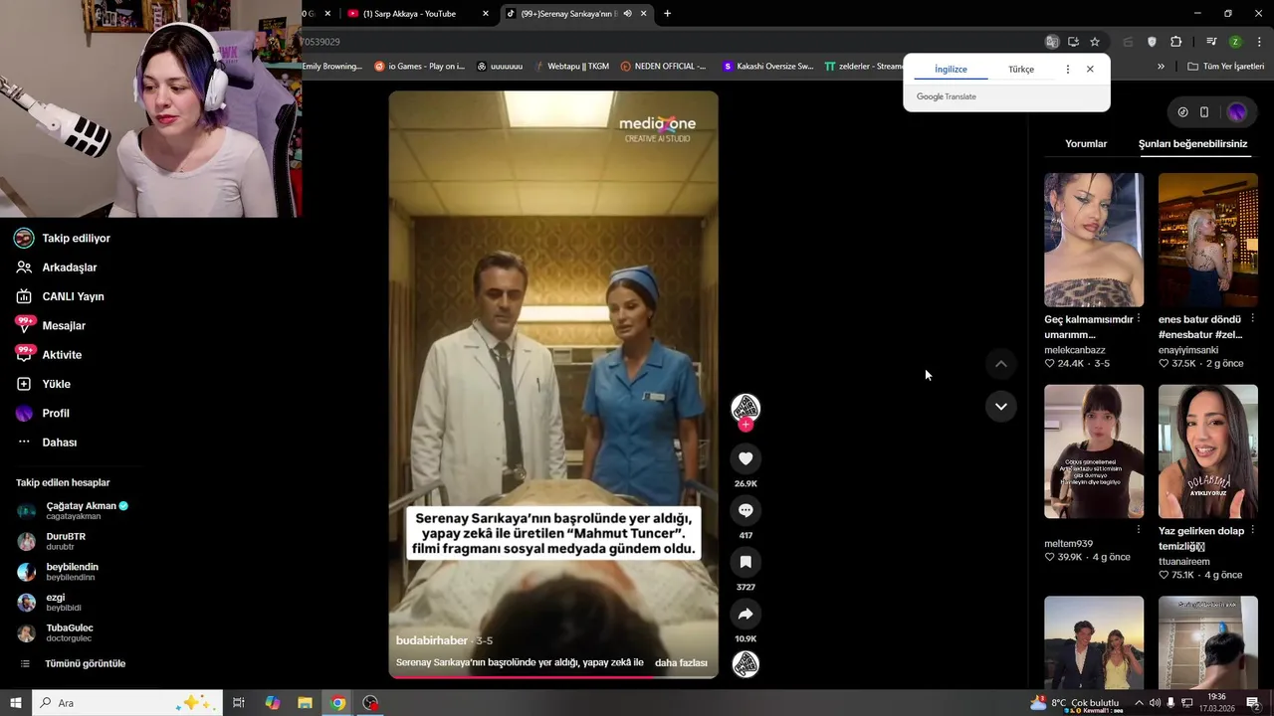Open translate popup three-dot options

[x=1068, y=70]
